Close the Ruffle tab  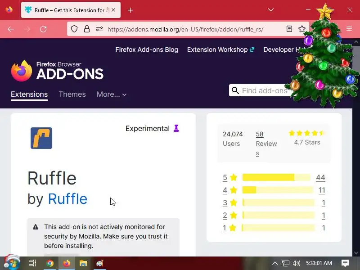click(x=113, y=10)
